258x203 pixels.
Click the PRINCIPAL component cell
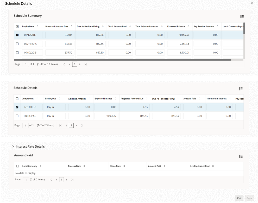click(32, 116)
